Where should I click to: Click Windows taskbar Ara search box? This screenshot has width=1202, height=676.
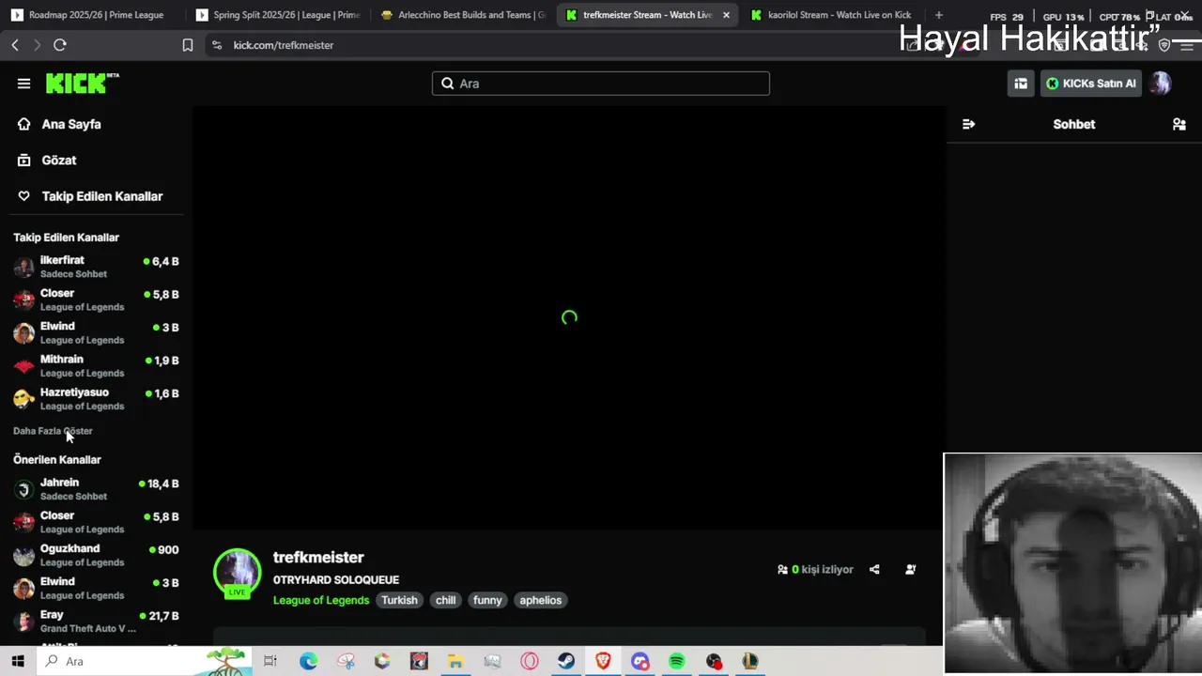coord(144,661)
